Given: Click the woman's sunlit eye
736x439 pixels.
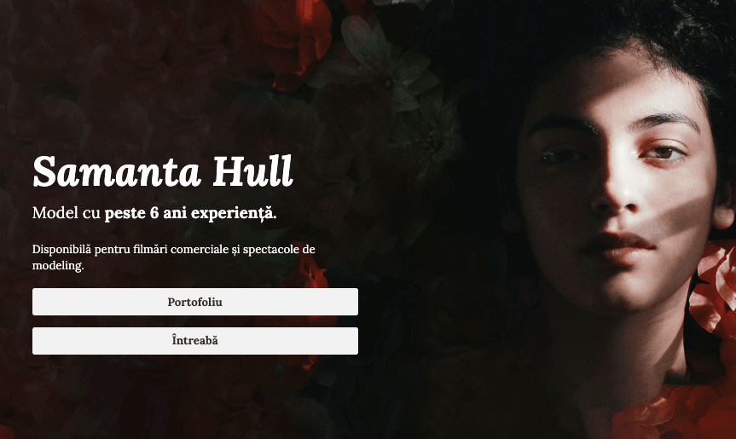Looking at the screenshot, I should [x=664, y=153].
